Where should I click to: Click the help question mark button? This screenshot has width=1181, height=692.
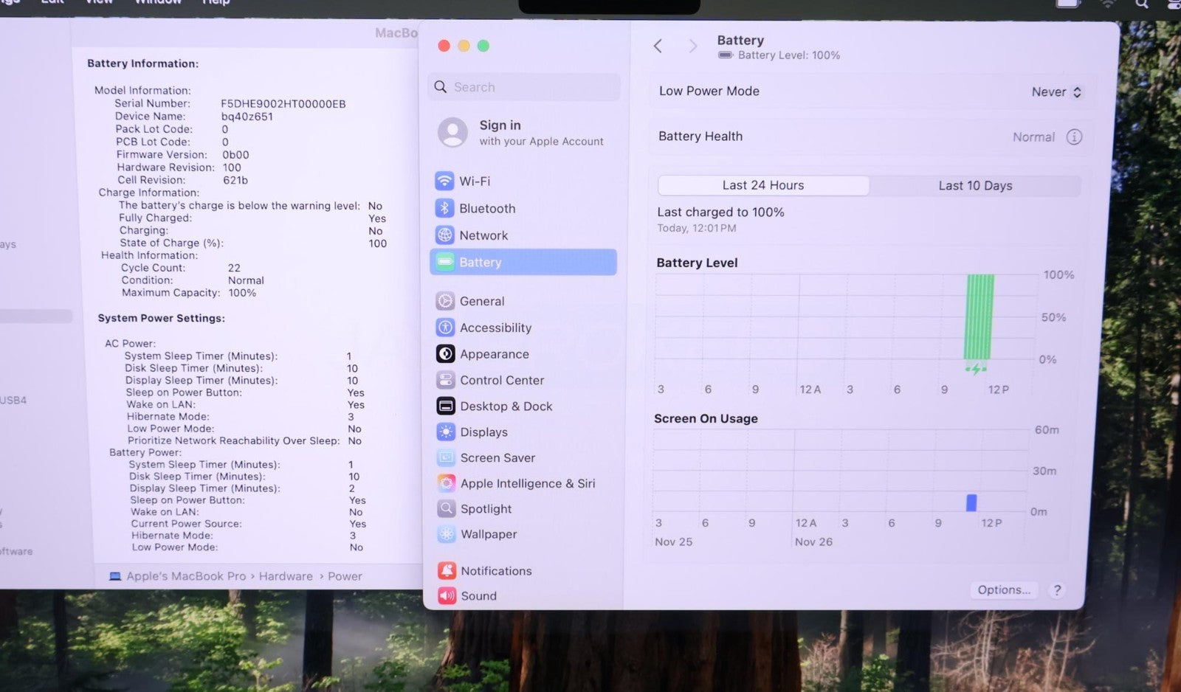click(1057, 590)
